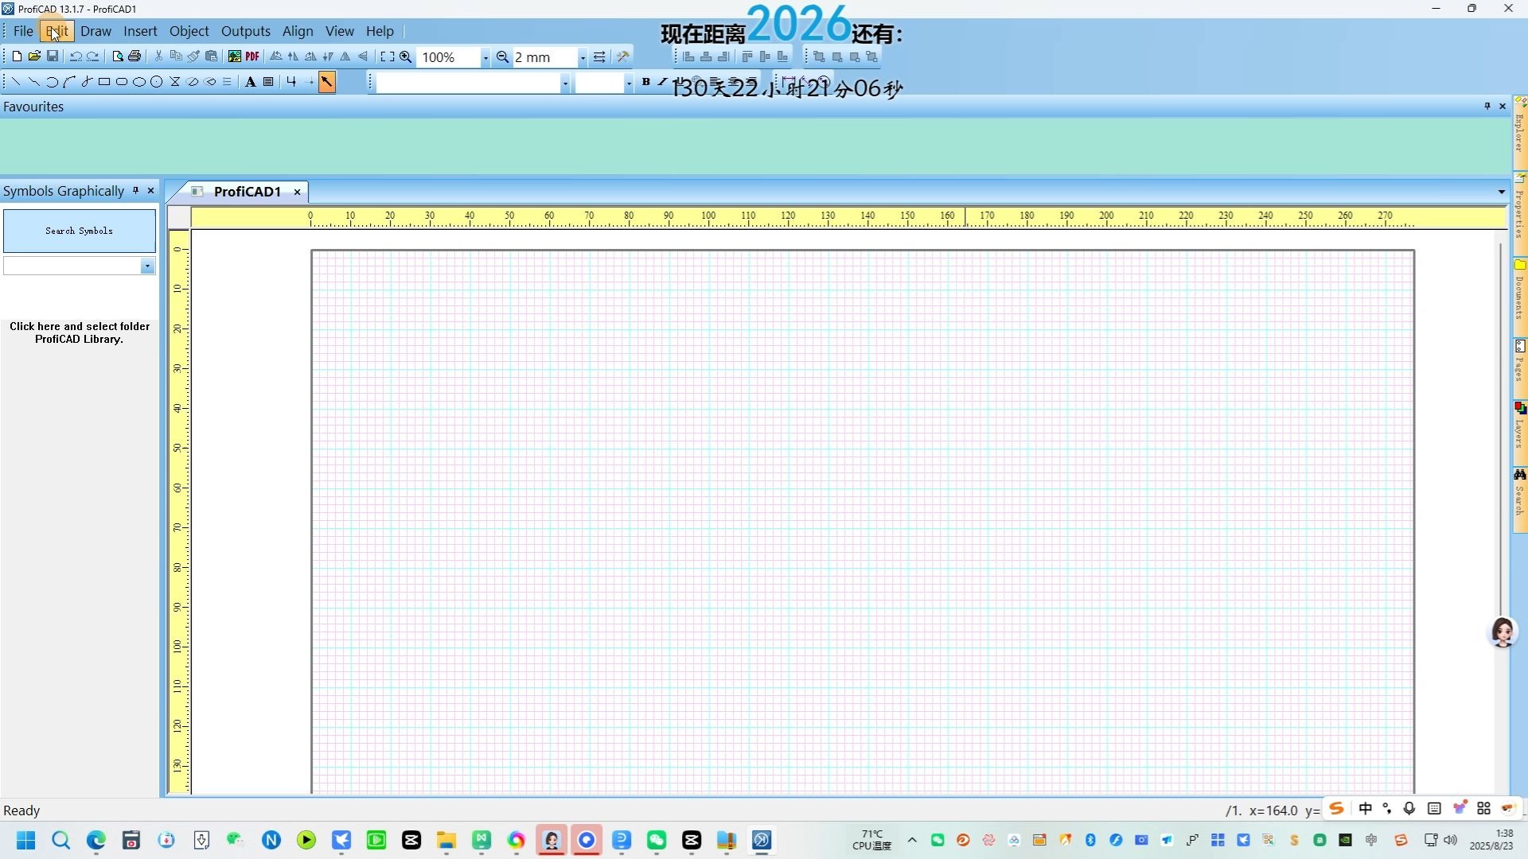Switch to the ProfiCAD1 document tab

click(x=247, y=192)
